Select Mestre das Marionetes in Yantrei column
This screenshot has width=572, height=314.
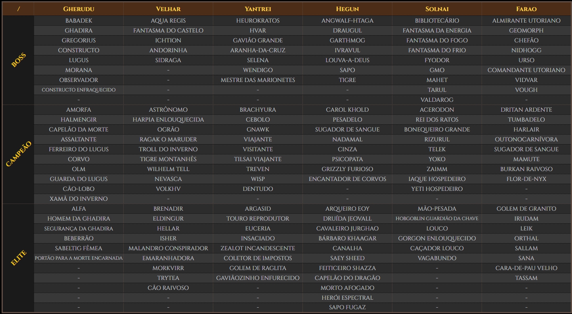(x=258, y=80)
